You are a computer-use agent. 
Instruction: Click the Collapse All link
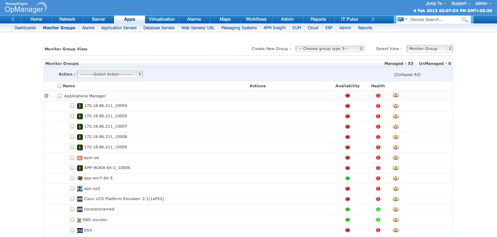click(x=407, y=75)
